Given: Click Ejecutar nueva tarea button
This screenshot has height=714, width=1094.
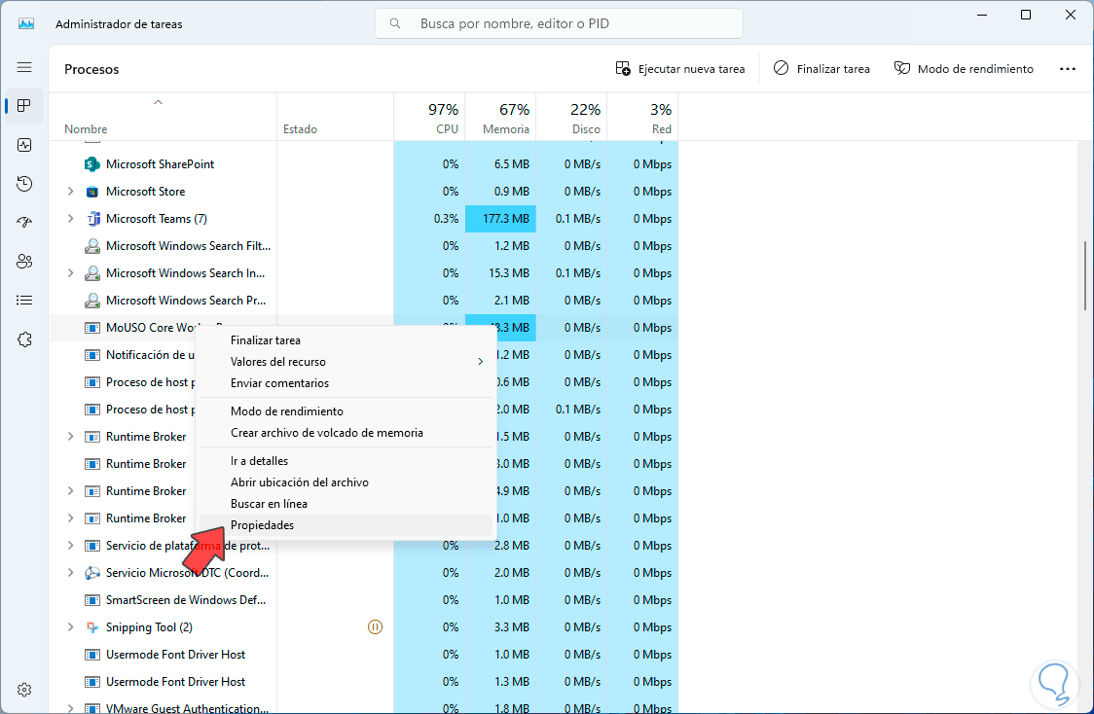Looking at the screenshot, I should click(x=680, y=69).
